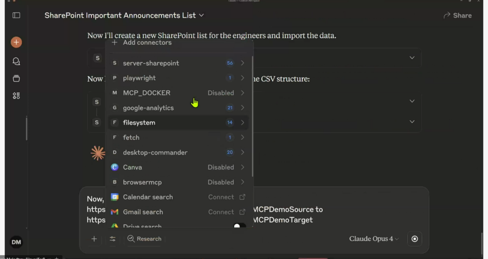Open the DM user profile avatar
The width and height of the screenshot is (488, 259).
[16, 242]
